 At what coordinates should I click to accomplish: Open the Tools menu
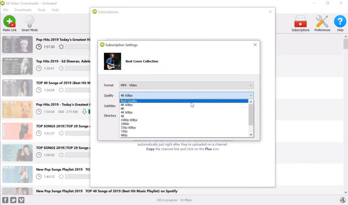click(x=41, y=10)
